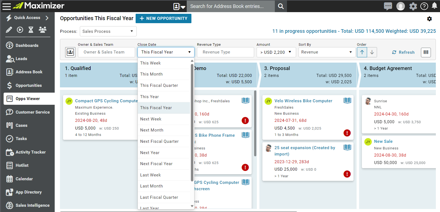Click the Demo column vertical scrollbar
This screenshot has width=440, height=212.
[255, 124]
